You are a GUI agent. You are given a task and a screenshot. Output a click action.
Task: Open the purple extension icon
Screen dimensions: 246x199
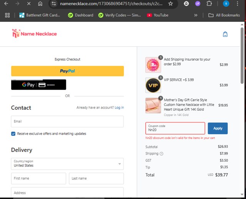click(x=198, y=3)
